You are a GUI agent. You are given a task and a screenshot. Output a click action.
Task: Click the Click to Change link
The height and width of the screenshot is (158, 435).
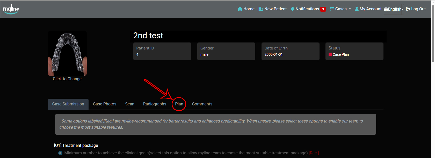coord(67,79)
